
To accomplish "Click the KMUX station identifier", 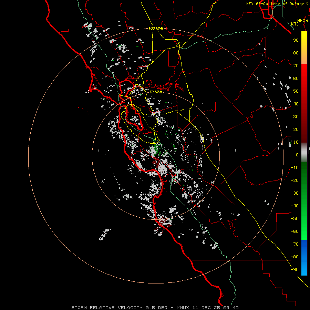I will (183, 308).
